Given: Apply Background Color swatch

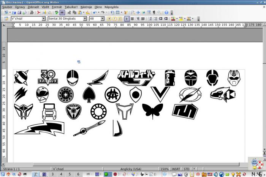Looking at the screenshot, I should 189,19.
